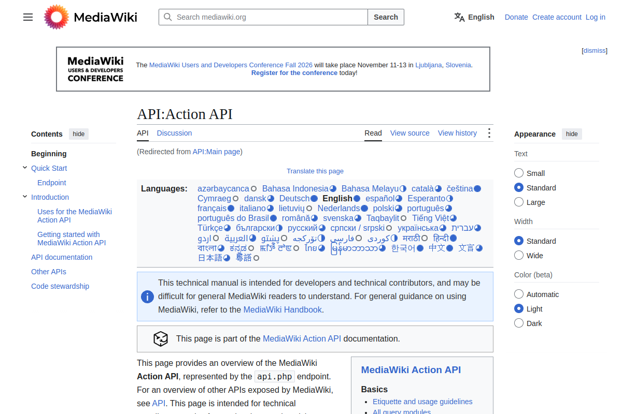Open Register for the conference link
Image resolution: width=622 pixels, height=414 pixels.
click(x=294, y=73)
